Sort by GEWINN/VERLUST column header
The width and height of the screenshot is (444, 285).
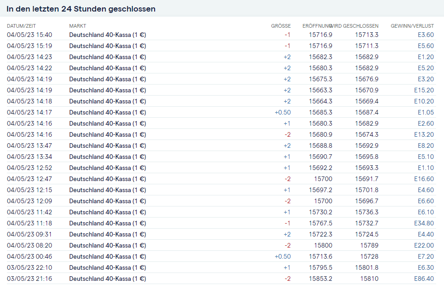pyautogui.click(x=412, y=26)
